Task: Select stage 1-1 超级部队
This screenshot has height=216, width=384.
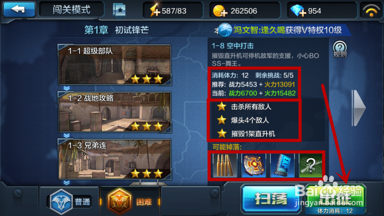Action: (x=114, y=65)
